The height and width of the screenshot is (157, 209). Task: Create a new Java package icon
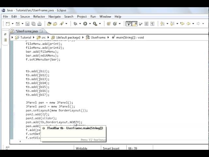point(109,24)
